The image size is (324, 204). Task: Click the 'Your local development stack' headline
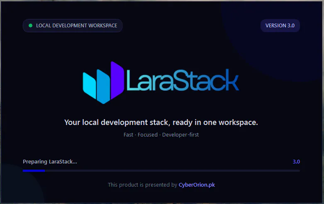pos(161,122)
